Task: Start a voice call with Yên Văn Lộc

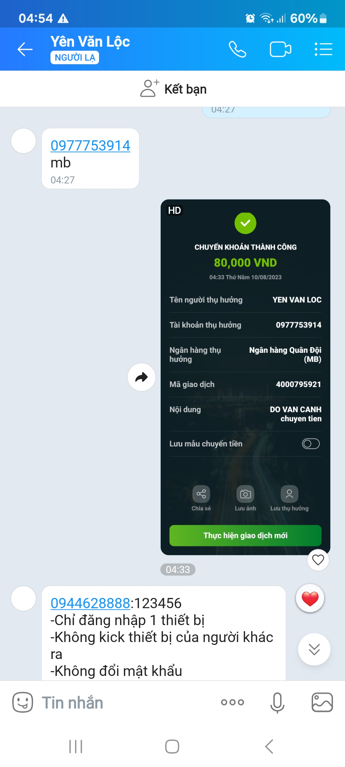Action: click(x=237, y=49)
